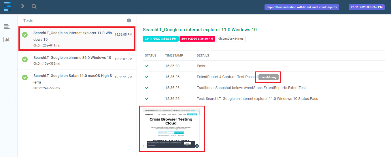Click the pass icon of internet explorer test
Screen dimensions: 391x157
25,35
